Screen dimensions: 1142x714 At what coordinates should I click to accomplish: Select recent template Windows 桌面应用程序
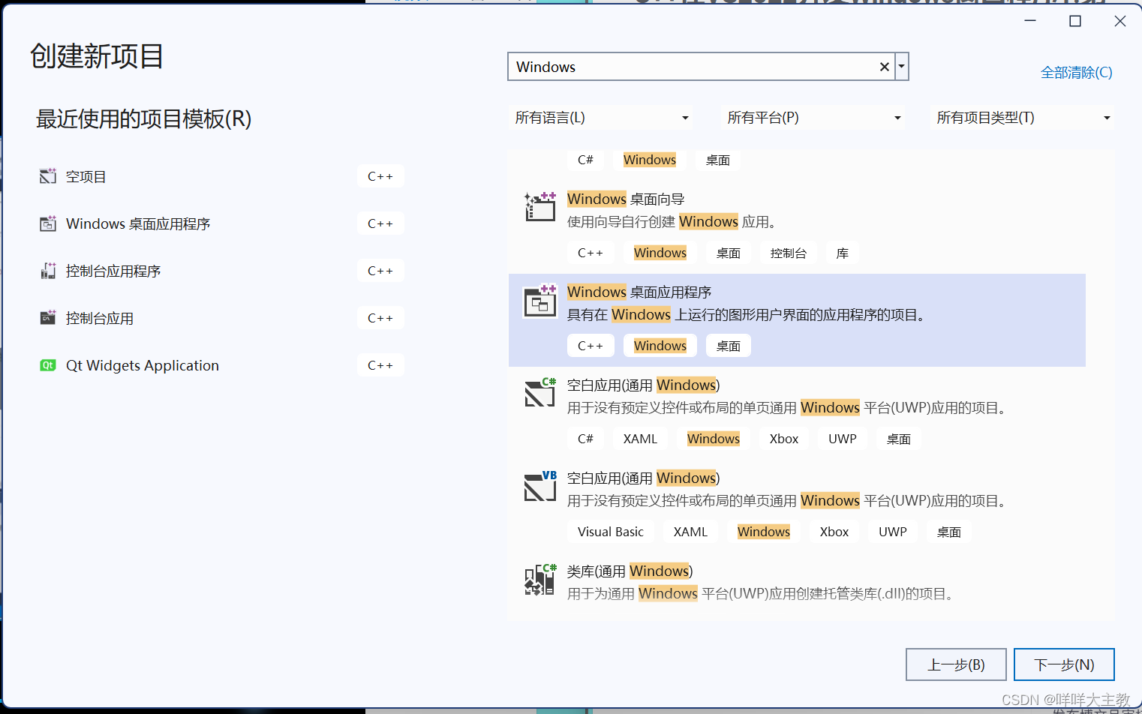click(x=138, y=223)
